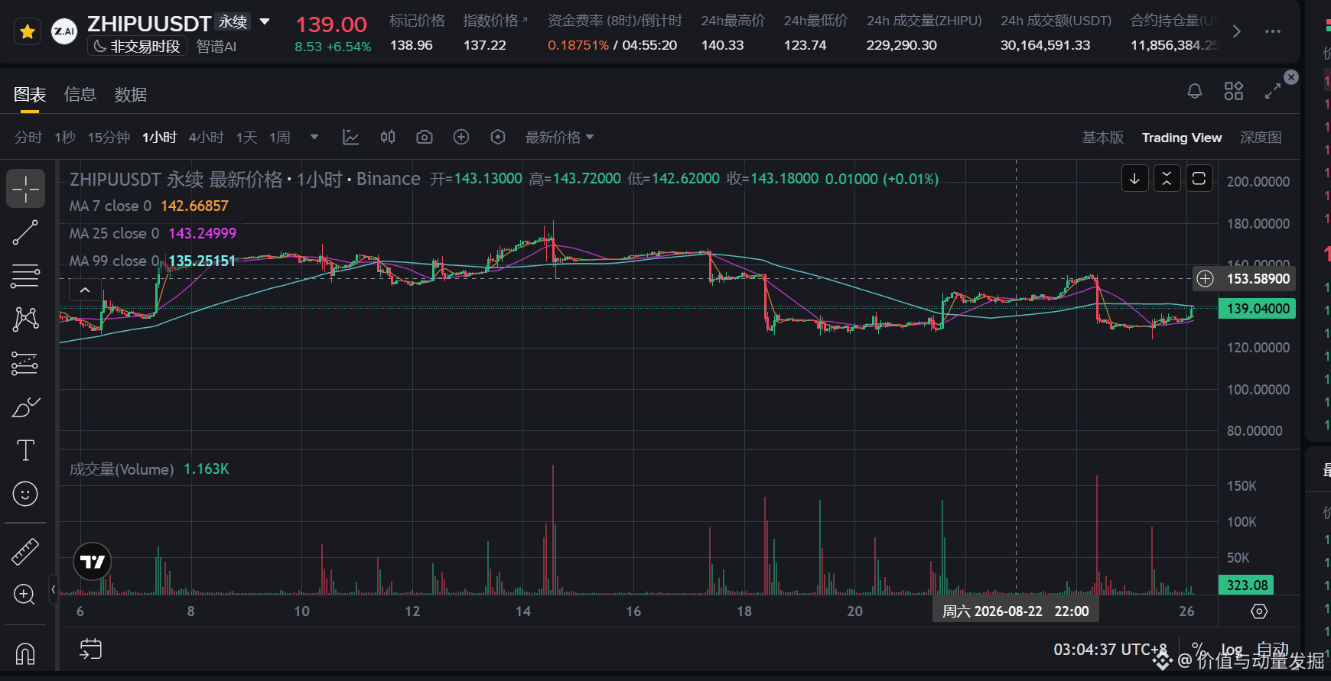Select the 4小时 interval

(207, 137)
